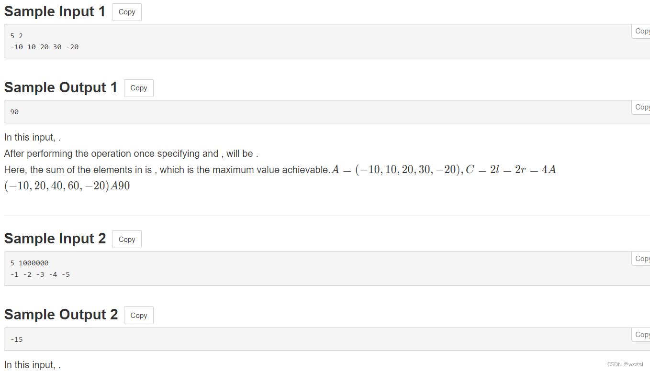Click the Sample Input 1 heading

pyautogui.click(x=55, y=11)
